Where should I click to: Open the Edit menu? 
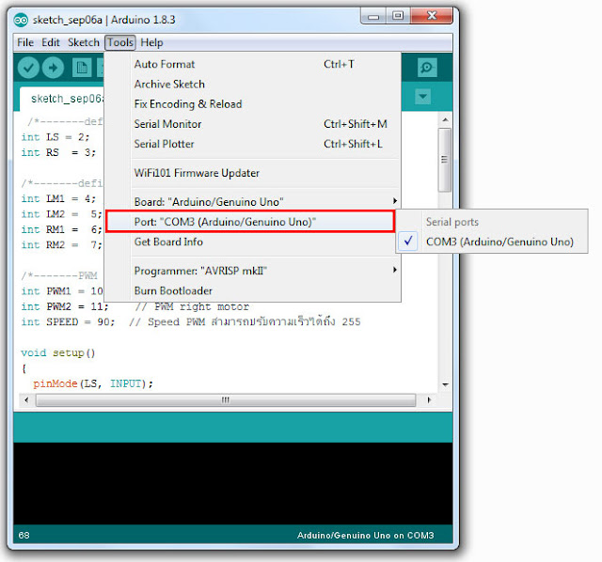[51, 42]
